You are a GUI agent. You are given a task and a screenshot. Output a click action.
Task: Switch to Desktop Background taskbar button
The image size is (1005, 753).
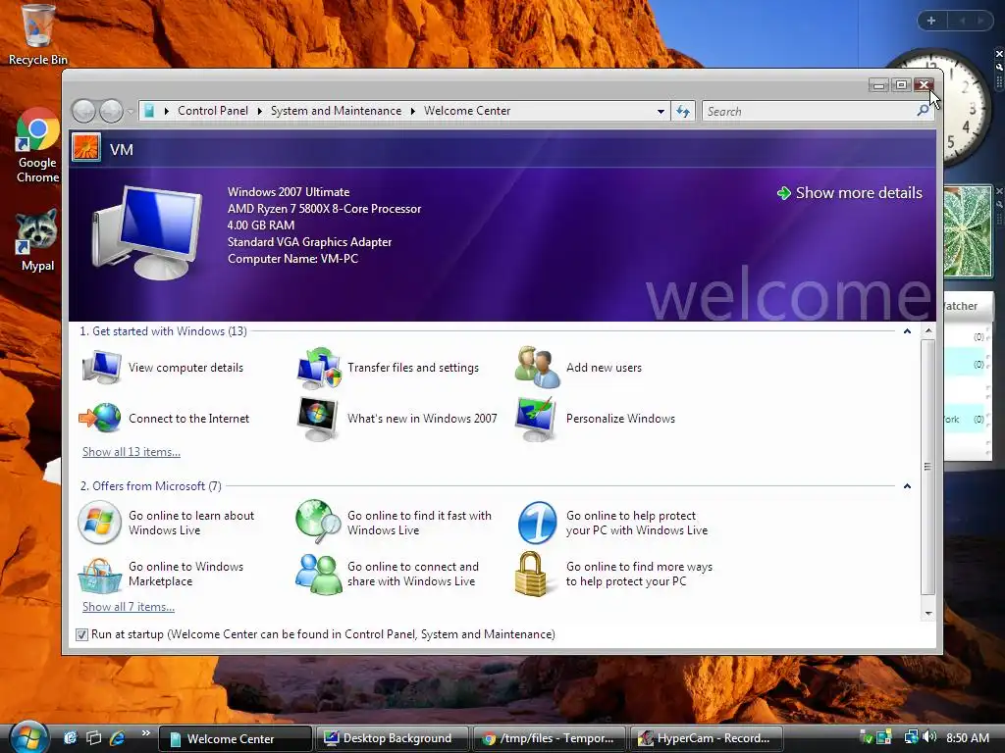[393, 738]
